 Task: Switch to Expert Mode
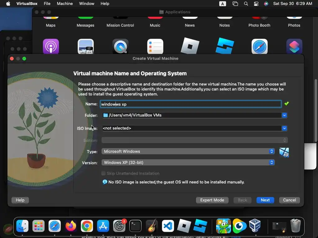point(212,200)
